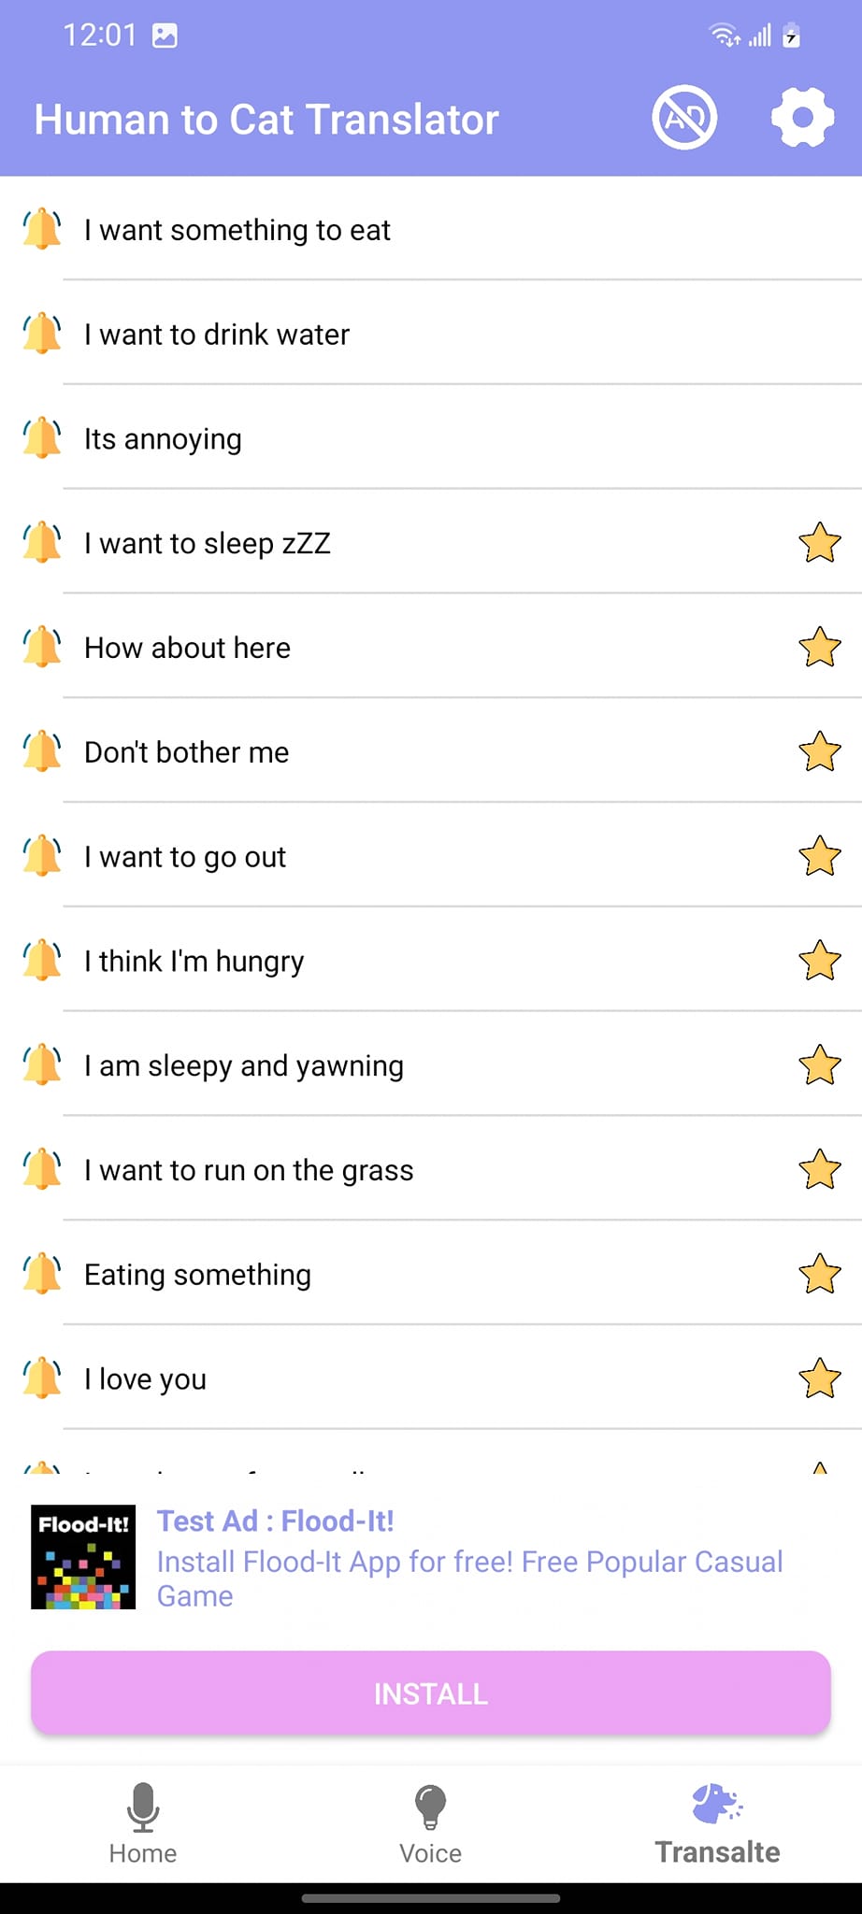
Task: Toggle the star next to 'I think I'm hungry'
Action: click(x=820, y=961)
